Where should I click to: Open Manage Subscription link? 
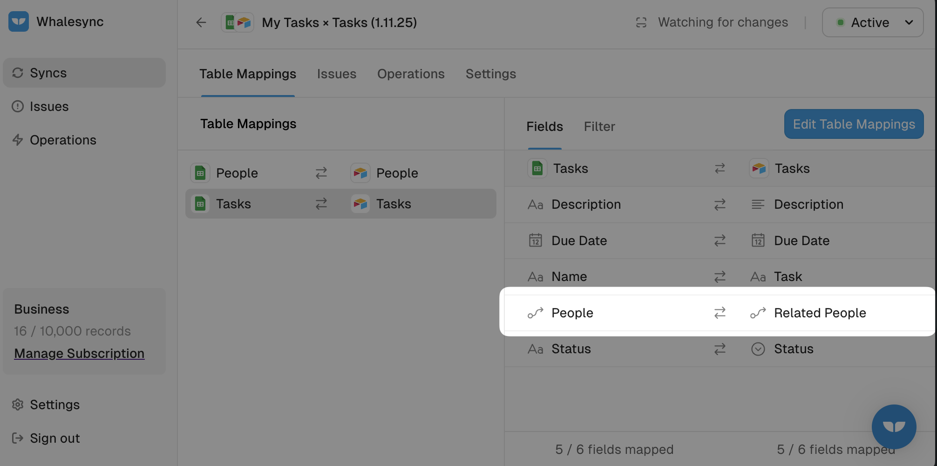[x=79, y=353]
